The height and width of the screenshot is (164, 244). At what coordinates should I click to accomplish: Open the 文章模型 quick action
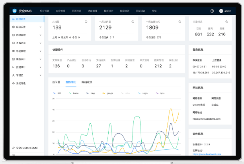57,60
